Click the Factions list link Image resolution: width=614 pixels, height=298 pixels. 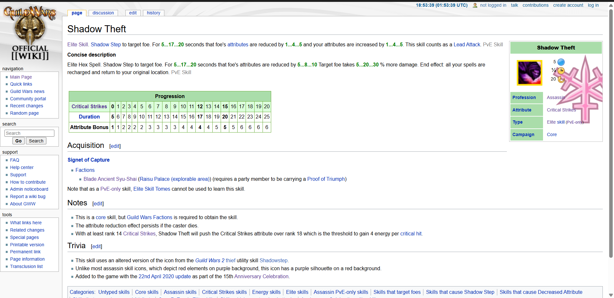[85, 170]
